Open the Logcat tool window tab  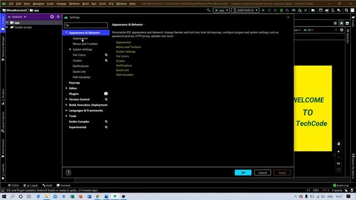point(31,185)
